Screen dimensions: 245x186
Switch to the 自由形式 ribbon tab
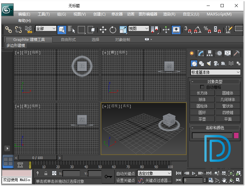pyautogui.click(x=68, y=39)
